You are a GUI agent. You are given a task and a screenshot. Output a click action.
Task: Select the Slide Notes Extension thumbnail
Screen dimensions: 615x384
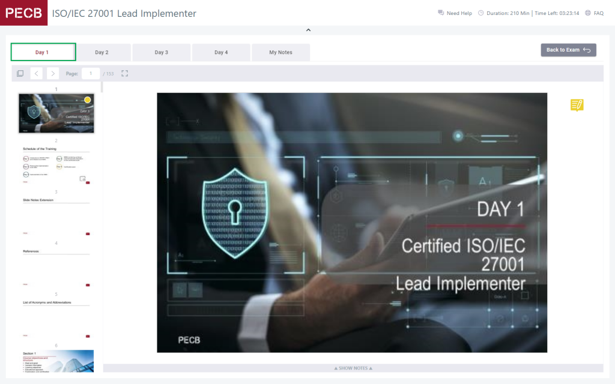[x=56, y=217]
